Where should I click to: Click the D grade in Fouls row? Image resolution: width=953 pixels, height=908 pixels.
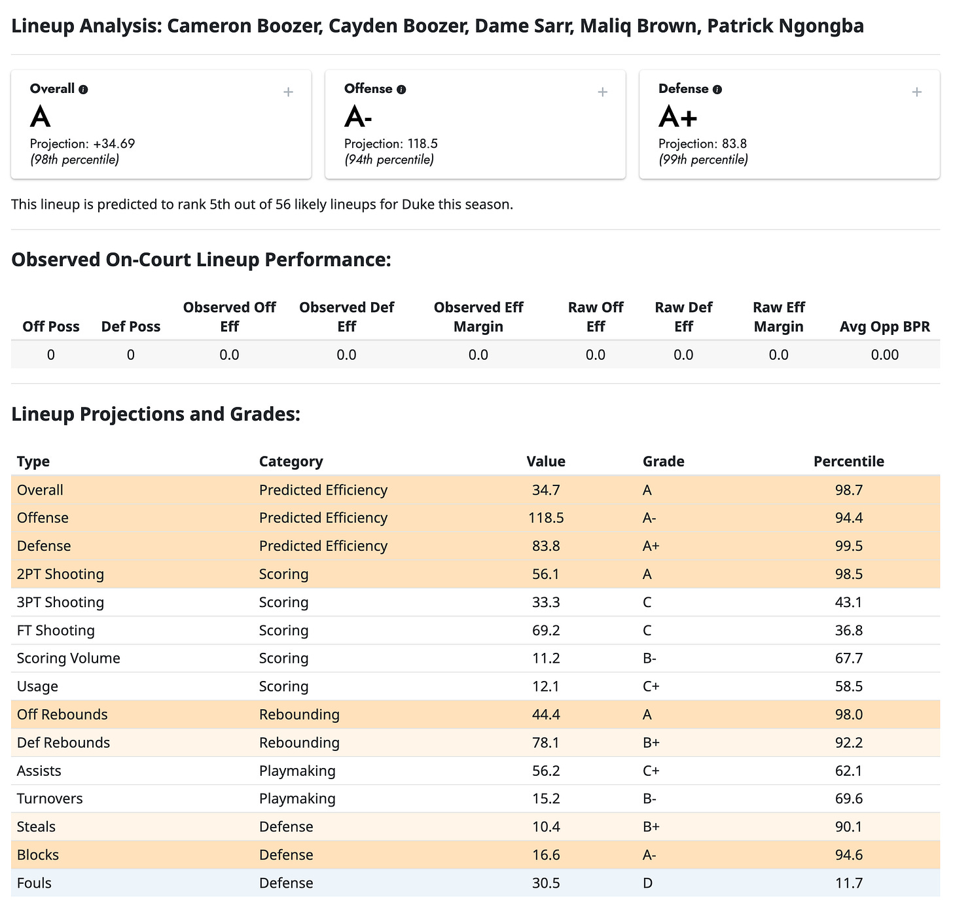pos(647,882)
